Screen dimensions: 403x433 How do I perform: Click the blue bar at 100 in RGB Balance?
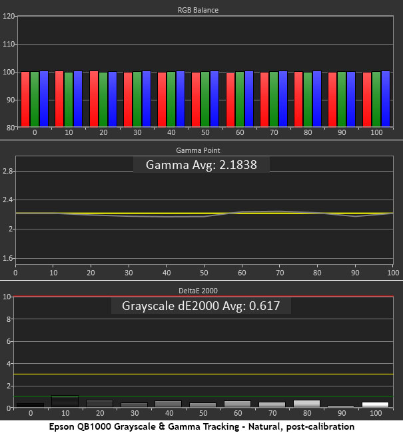386,99
